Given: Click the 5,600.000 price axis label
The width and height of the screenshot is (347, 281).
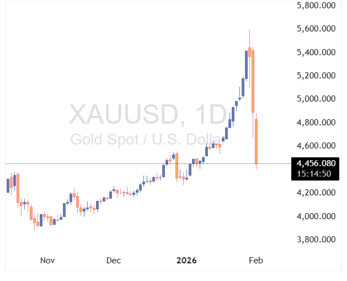Looking at the screenshot, I should click(x=316, y=29).
